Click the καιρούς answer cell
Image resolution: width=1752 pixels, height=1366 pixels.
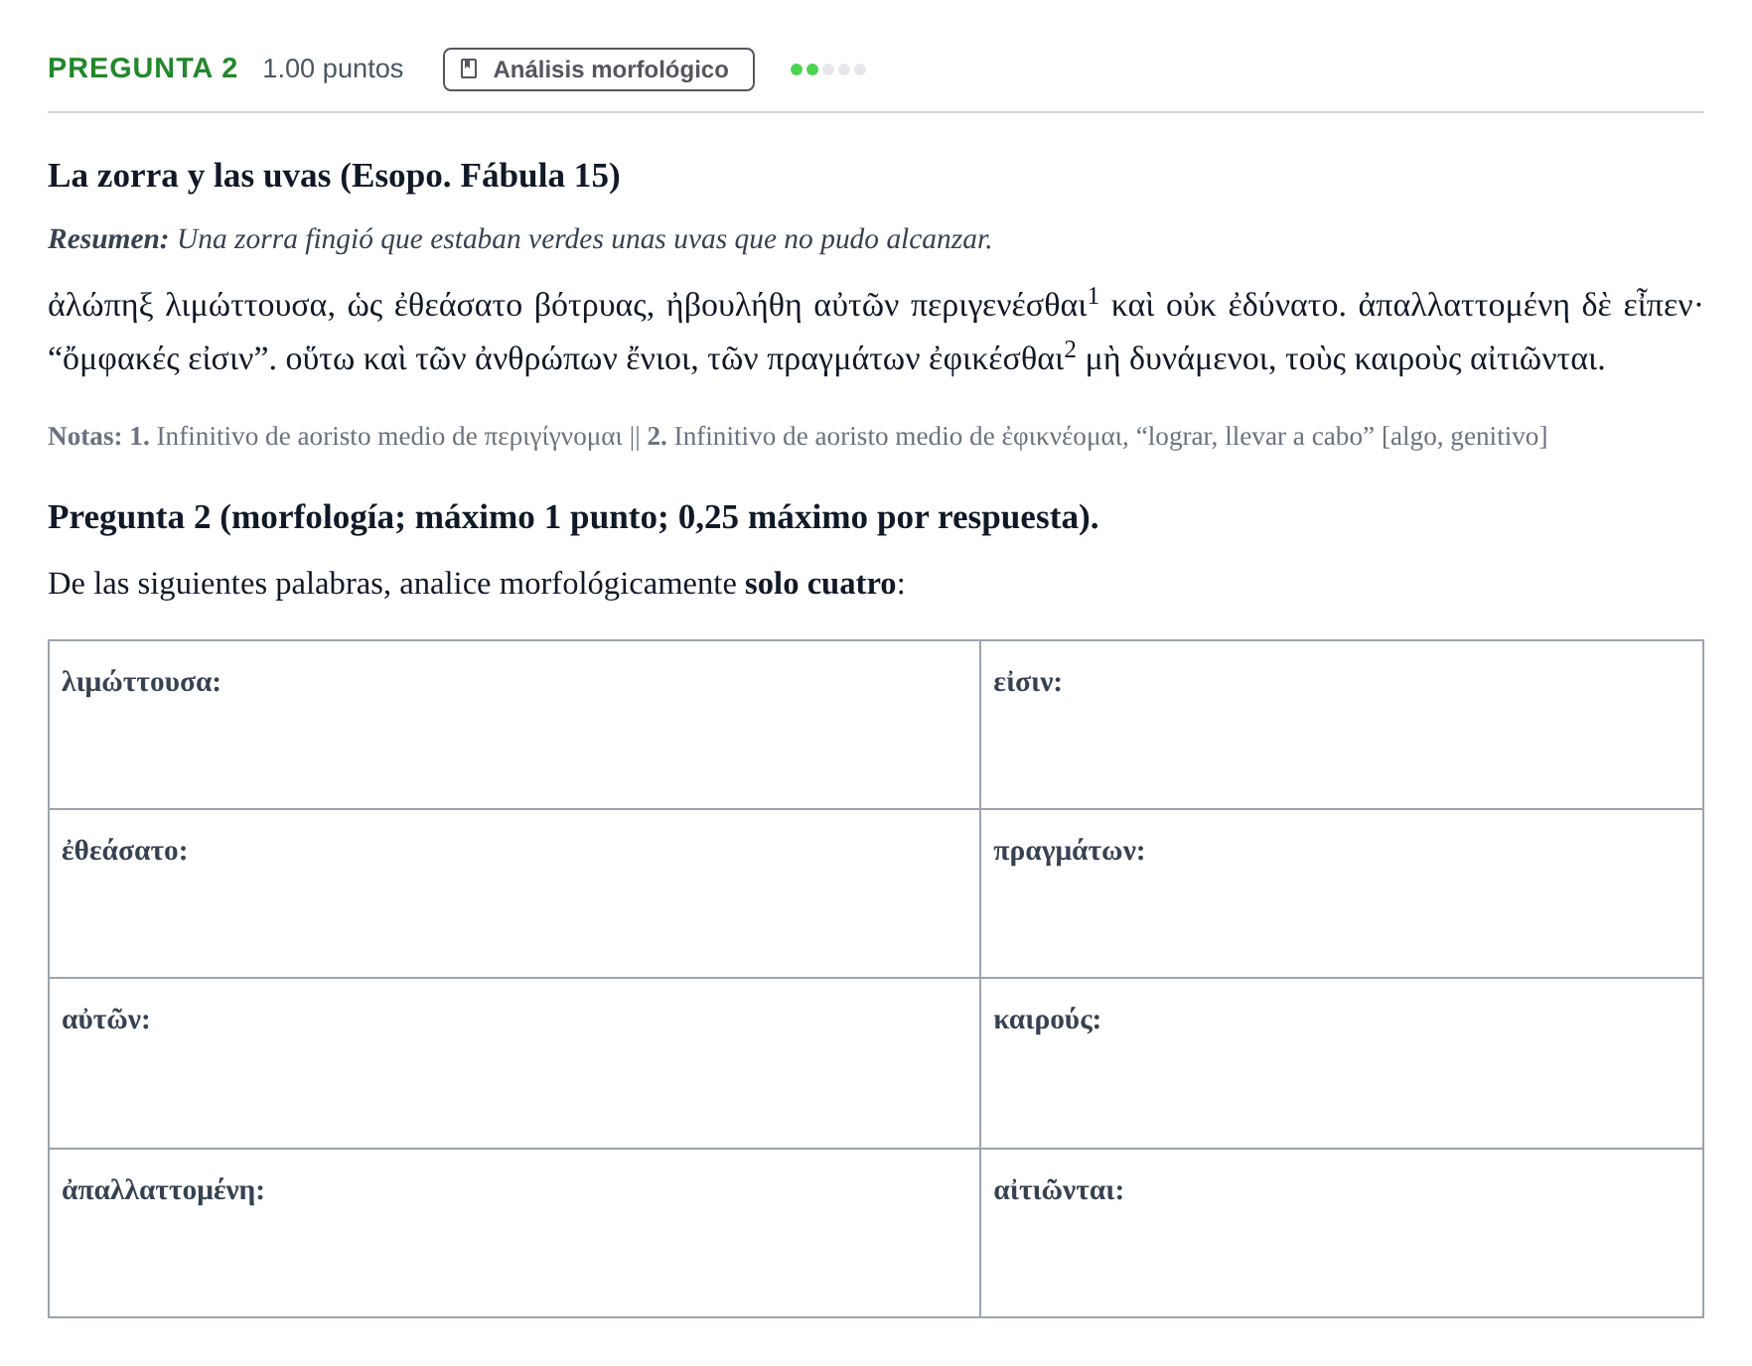point(1342,1063)
